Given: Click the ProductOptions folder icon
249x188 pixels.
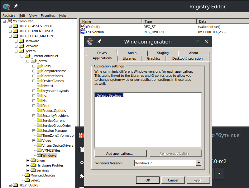Looking at the screenshot, I should [39, 110].
